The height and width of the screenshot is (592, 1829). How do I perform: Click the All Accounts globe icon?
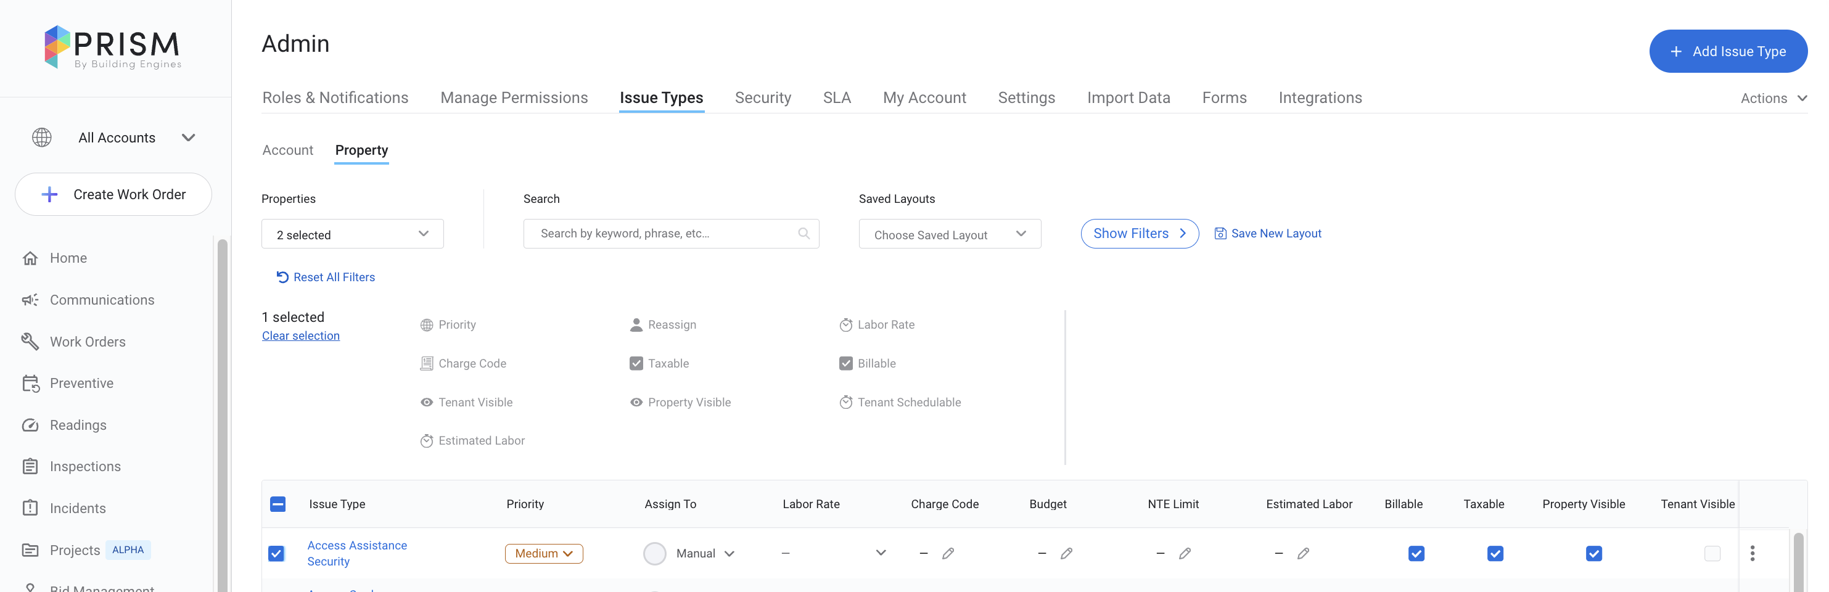click(42, 138)
